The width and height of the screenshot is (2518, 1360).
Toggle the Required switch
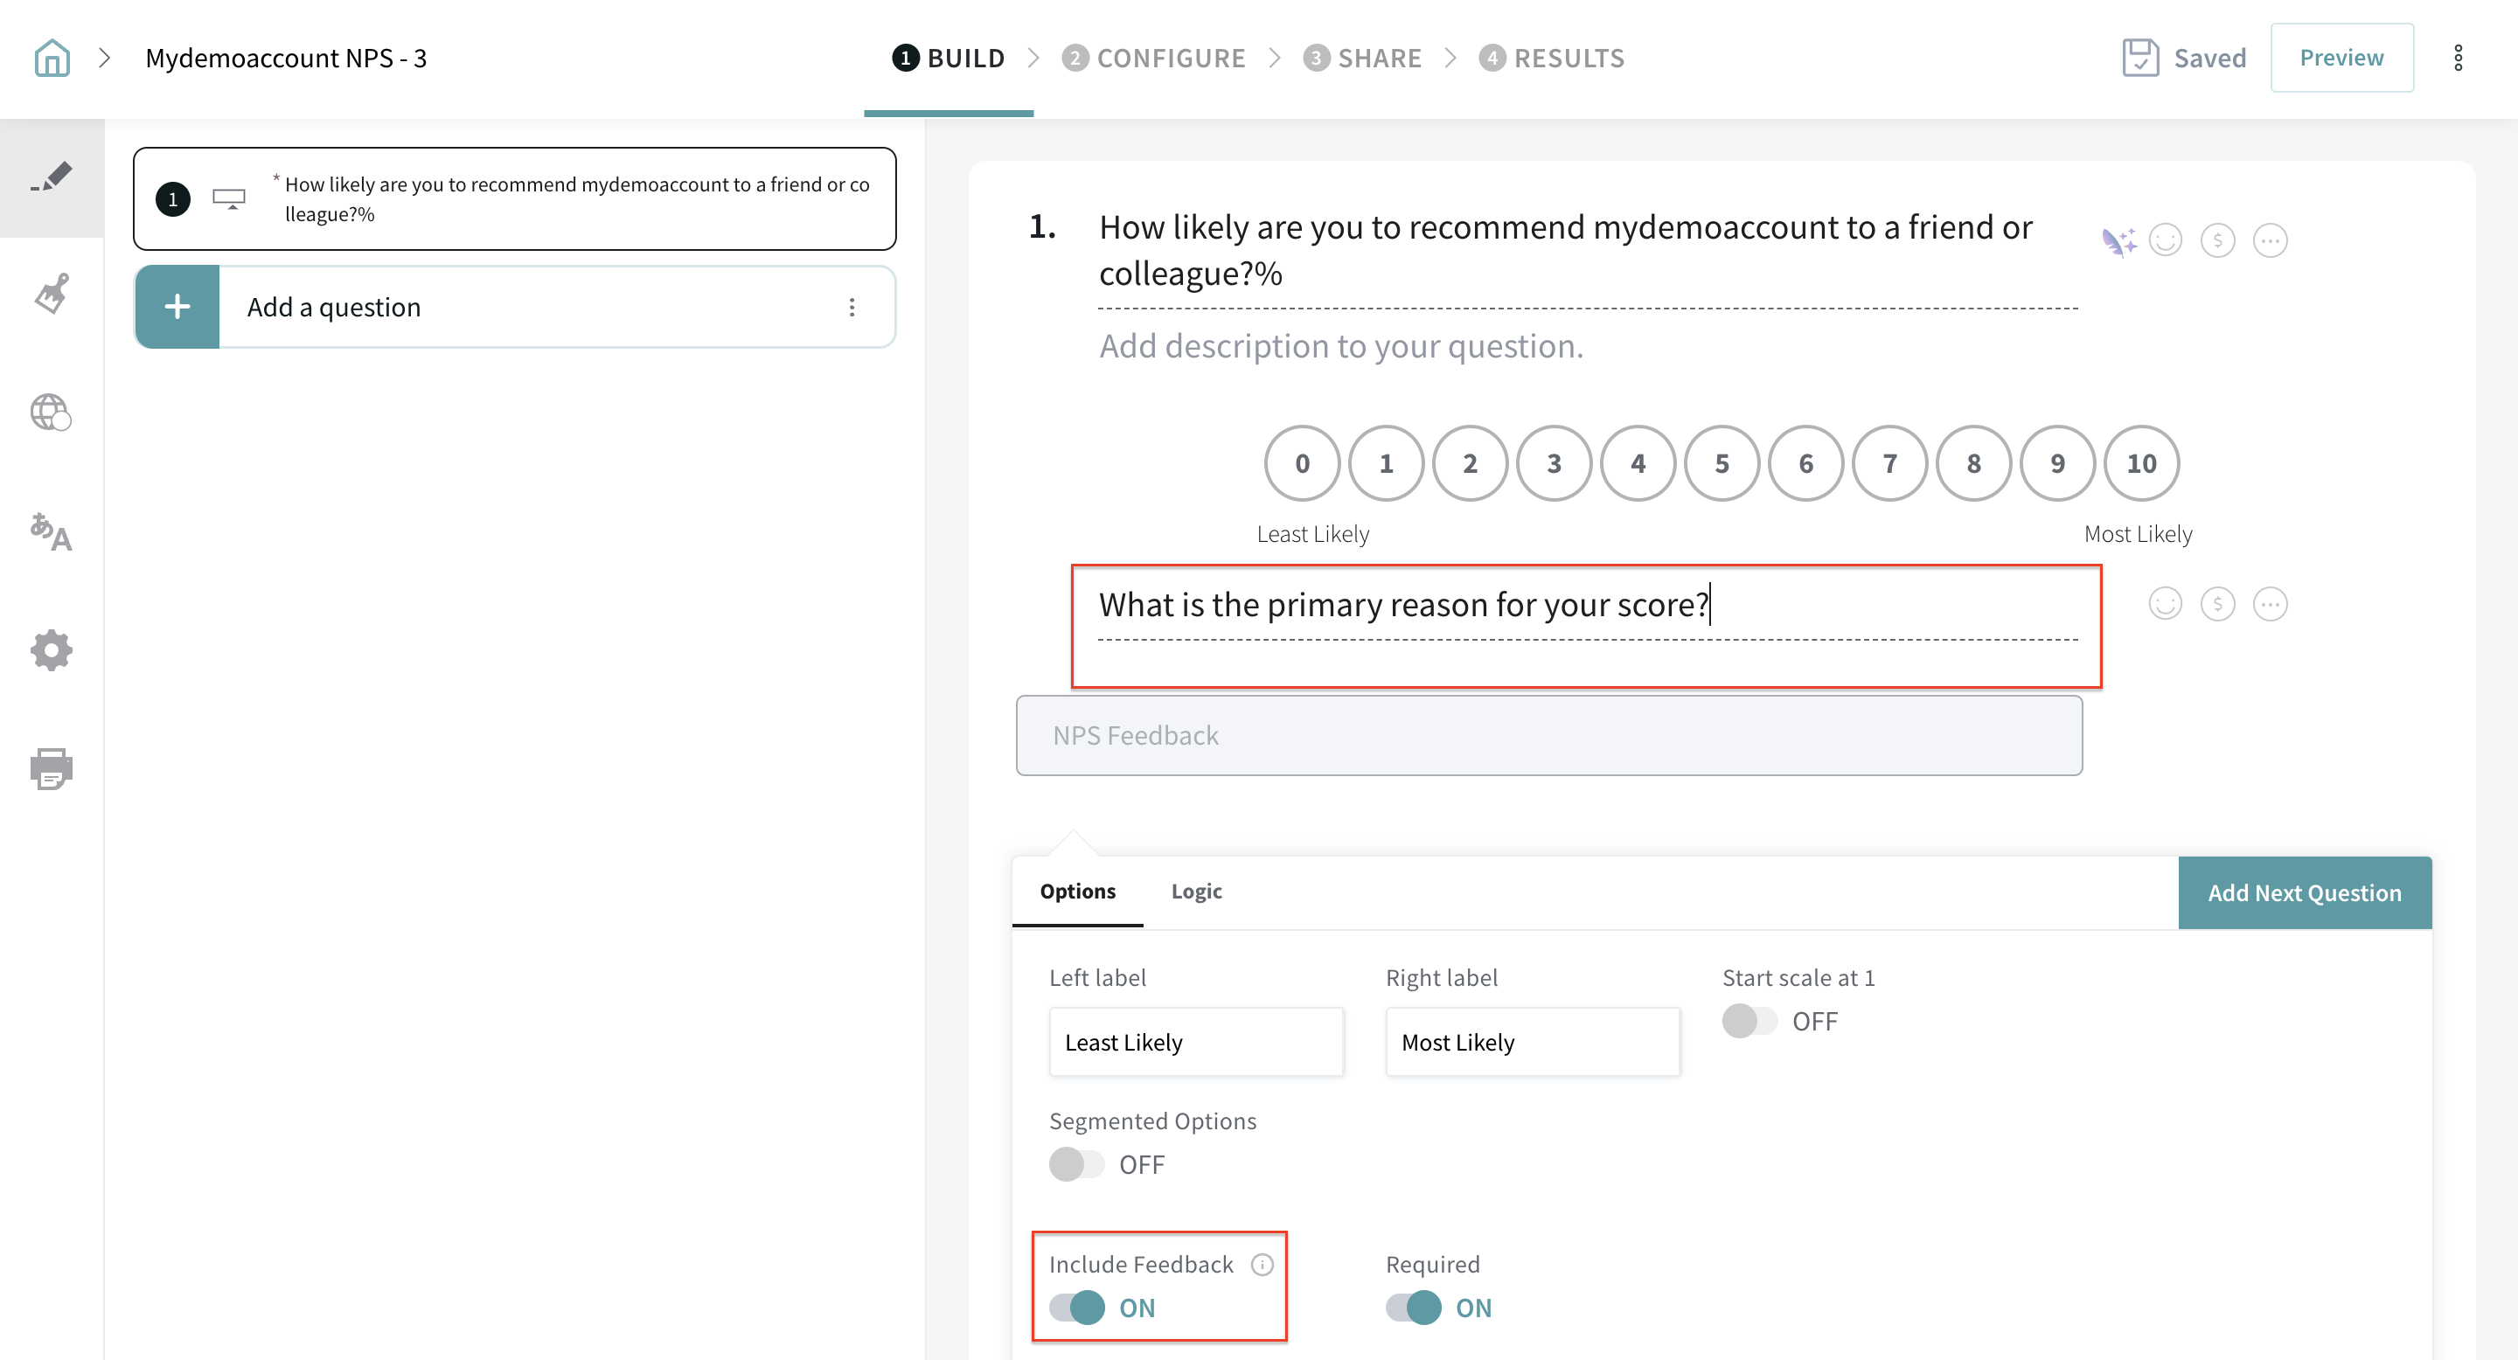click(x=1414, y=1308)
